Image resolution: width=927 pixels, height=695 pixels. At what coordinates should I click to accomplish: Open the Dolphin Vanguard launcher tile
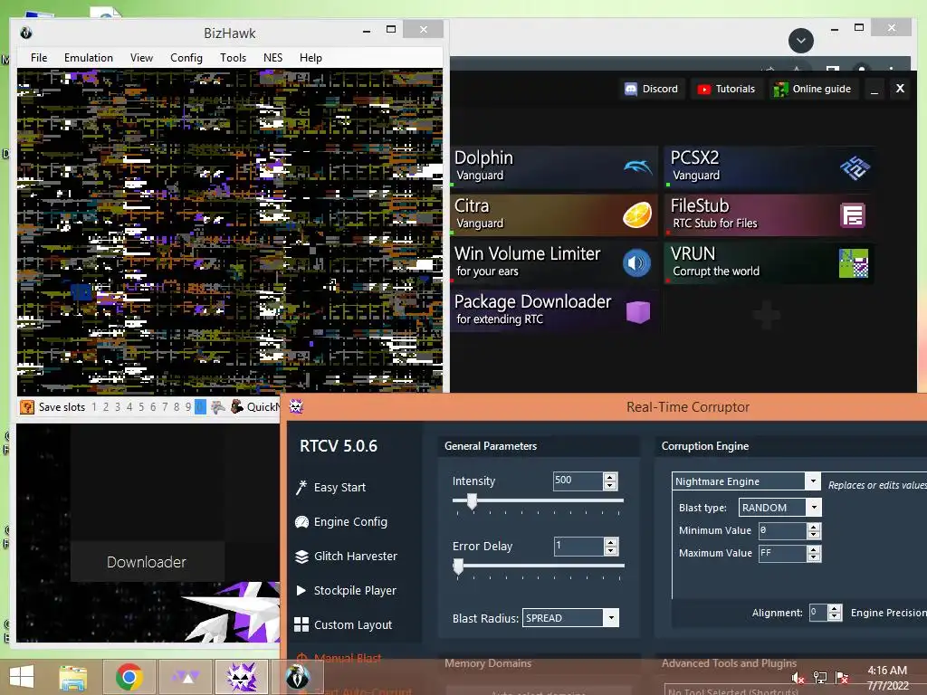(554, 167)
